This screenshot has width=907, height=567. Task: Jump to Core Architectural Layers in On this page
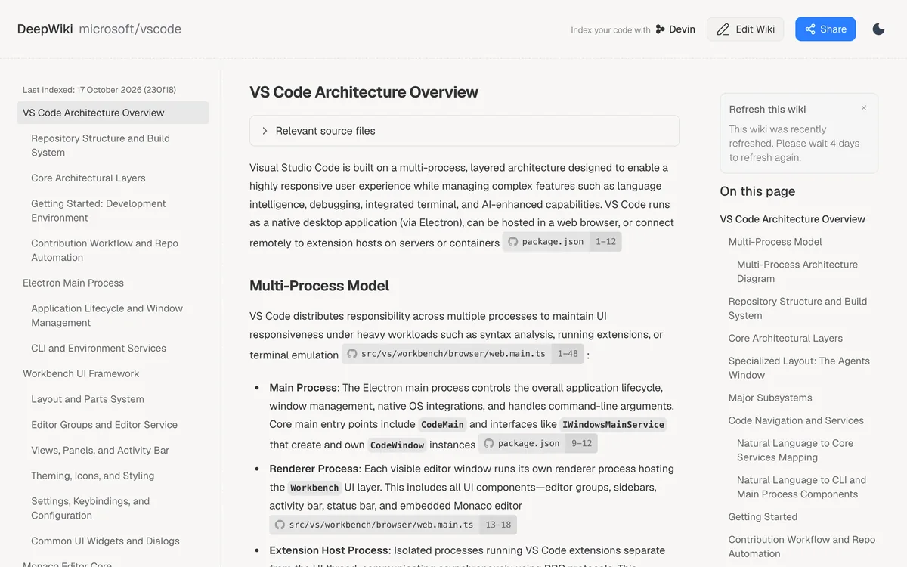(785, 339)
